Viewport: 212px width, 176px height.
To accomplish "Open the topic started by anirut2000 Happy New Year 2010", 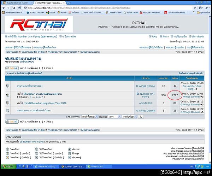I will (45, 103).
